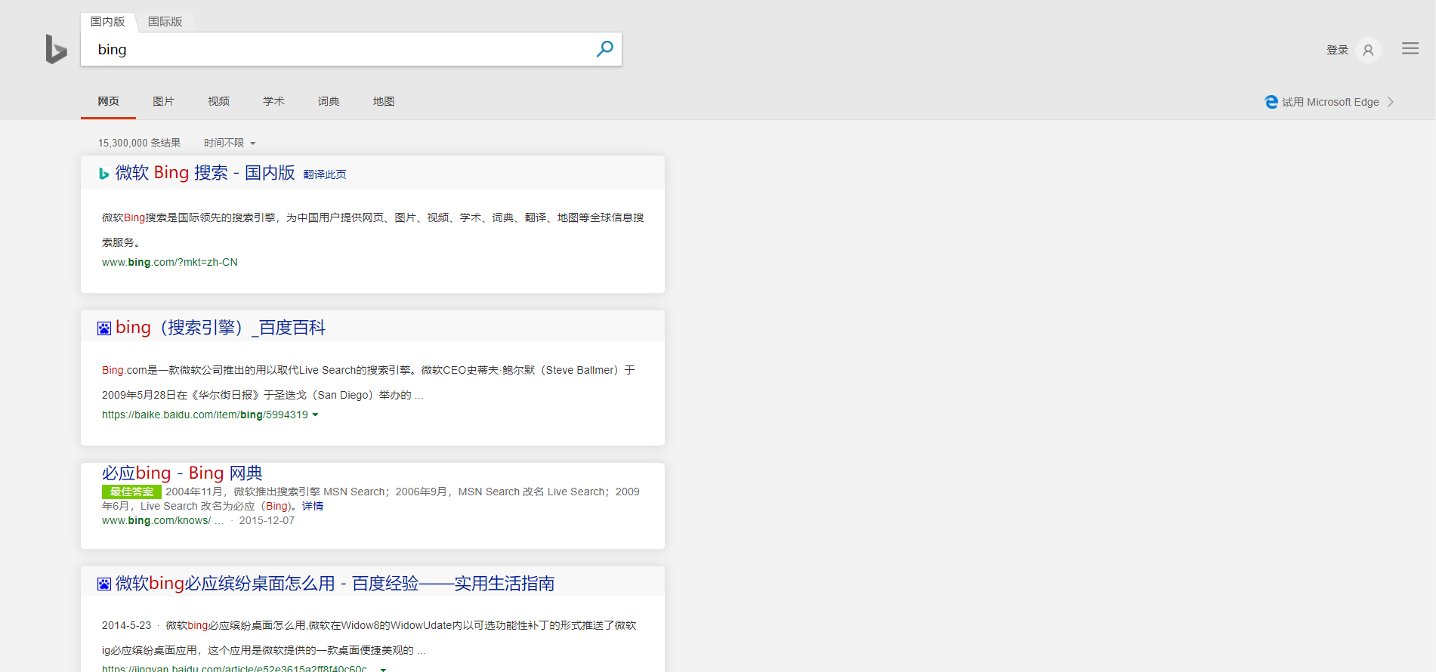Open result 微软bing必应缤纷桌面怎么用 - 百度经验
The height and width of the screenshot is (672, 1436).
335,584
